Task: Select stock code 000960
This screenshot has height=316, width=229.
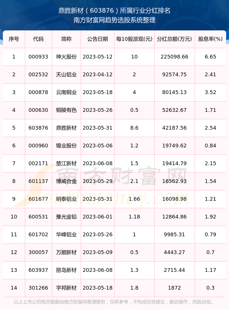Action: pyautogui.click(x=38, y=146)
